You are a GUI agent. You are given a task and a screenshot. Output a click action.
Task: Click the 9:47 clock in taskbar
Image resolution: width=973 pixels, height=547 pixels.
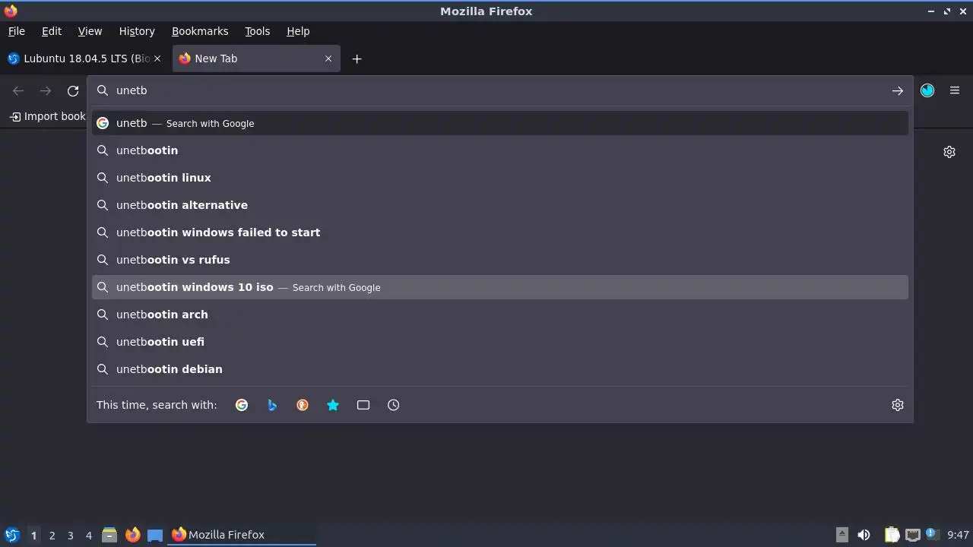click(958, 535)
